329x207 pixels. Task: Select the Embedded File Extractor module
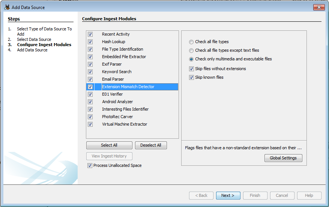(124, 57)
